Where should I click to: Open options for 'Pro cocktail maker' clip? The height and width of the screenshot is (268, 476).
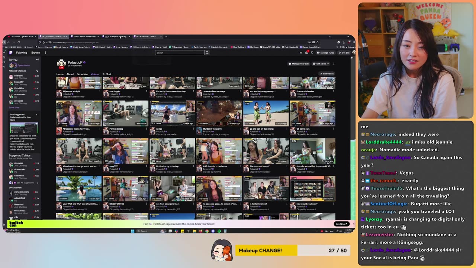(x=334, y=91)
